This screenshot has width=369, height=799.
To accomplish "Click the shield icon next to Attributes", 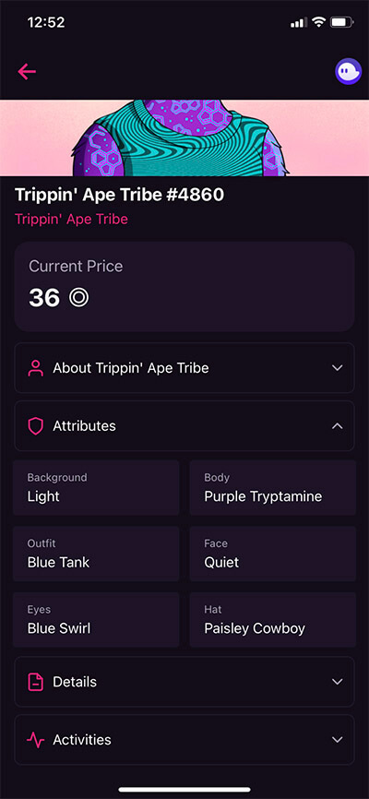I will click(35, 426).
